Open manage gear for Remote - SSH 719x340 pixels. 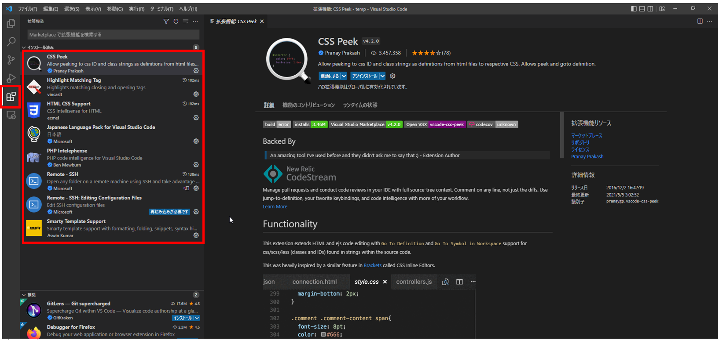[196, 188]
